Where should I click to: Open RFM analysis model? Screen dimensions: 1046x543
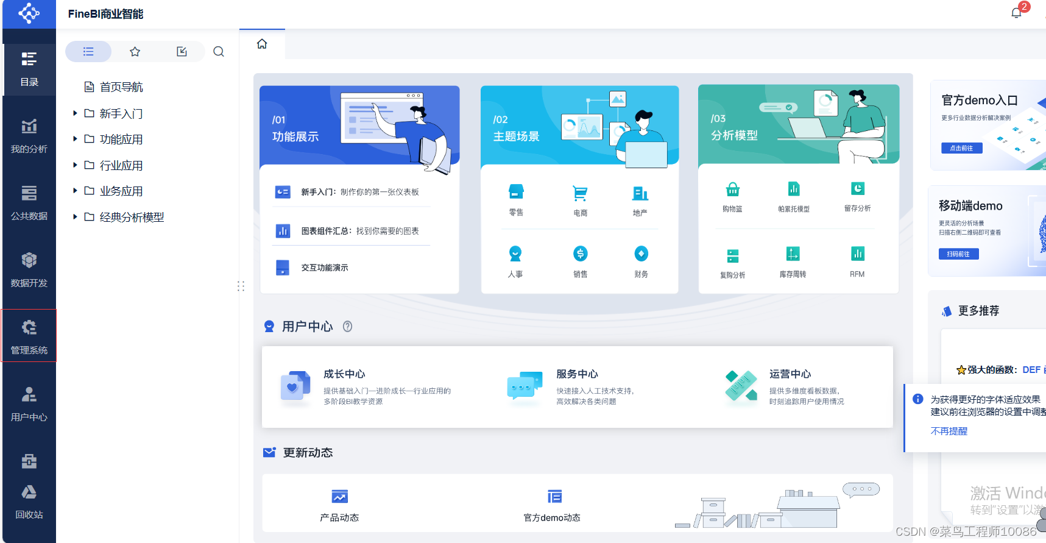tap(857, 262)
